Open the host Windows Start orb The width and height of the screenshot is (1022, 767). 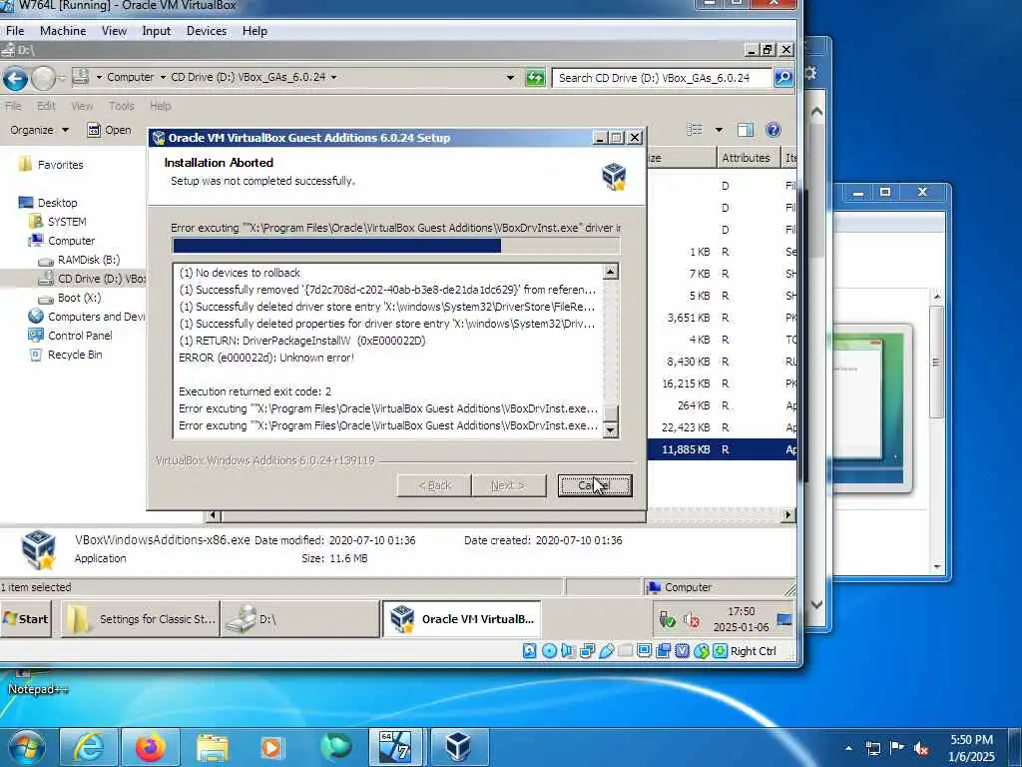tap(26, 747)
